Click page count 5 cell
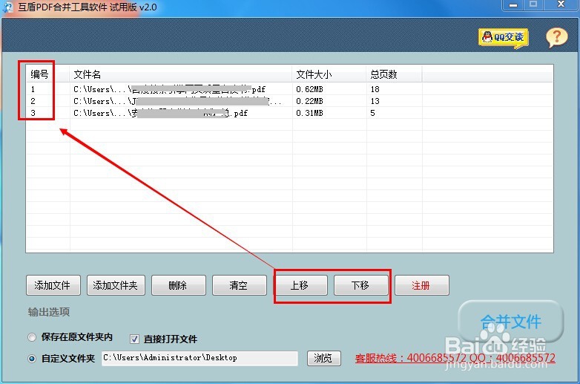This screenshot has height=384, width=580. click(372, 113)
